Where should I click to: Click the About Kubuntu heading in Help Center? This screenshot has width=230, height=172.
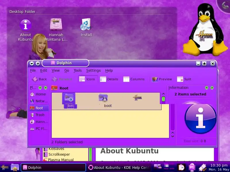[x=129, y=151]
